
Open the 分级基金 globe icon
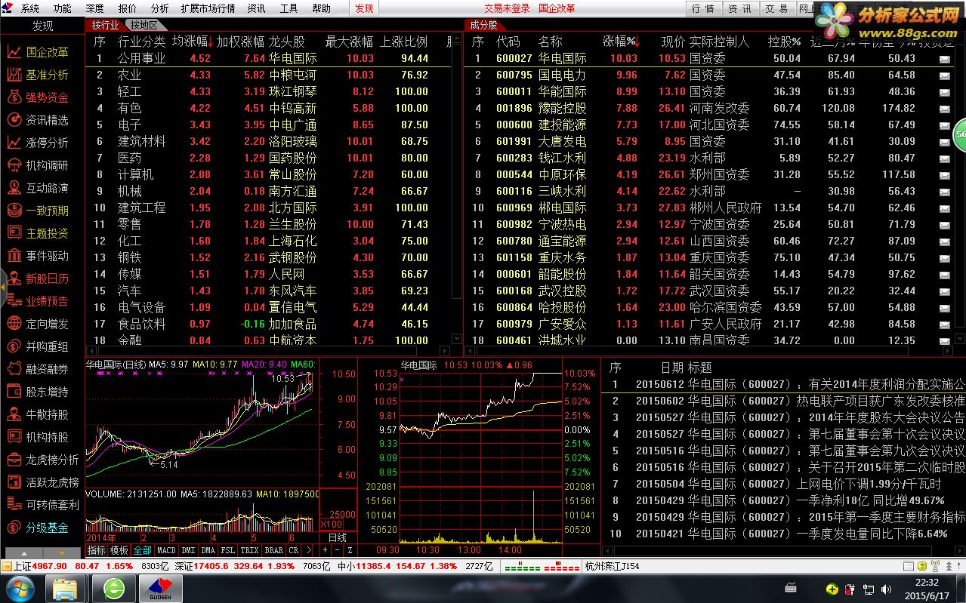pos(14,528)
